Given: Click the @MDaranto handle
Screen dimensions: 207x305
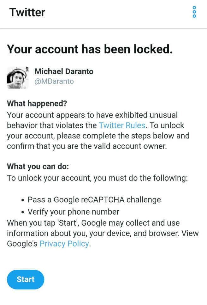Looking at the screenshot, I should pos(54,82).
